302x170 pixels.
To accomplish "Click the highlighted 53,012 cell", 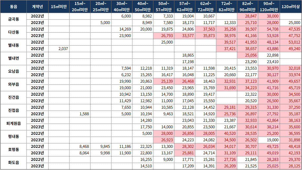I will [x=291, y=42].
